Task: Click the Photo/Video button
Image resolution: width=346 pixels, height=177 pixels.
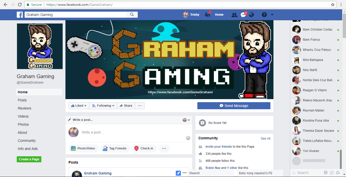Action: 83,148
